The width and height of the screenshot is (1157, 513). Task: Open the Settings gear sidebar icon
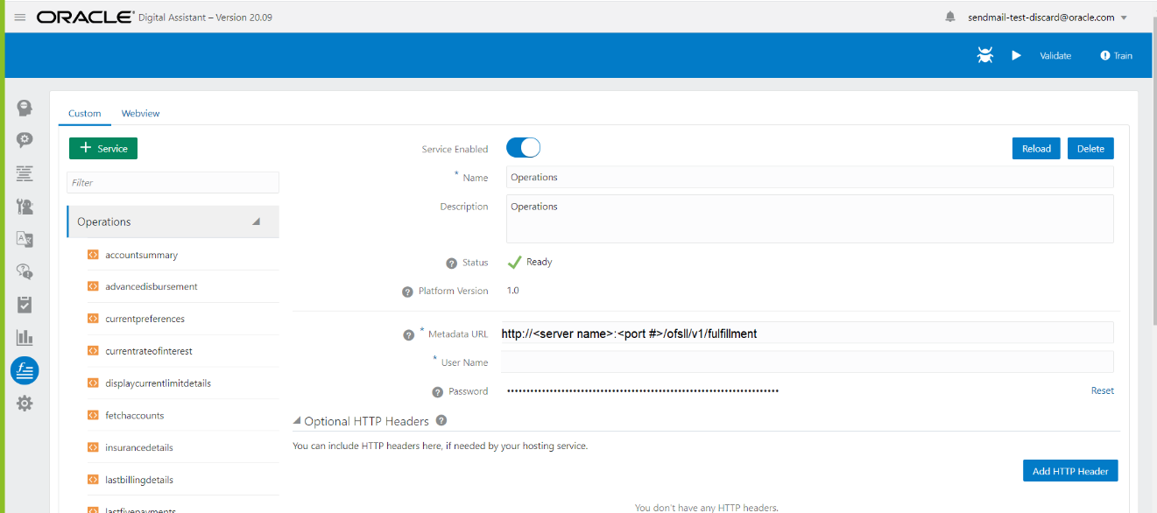(25, 404)
